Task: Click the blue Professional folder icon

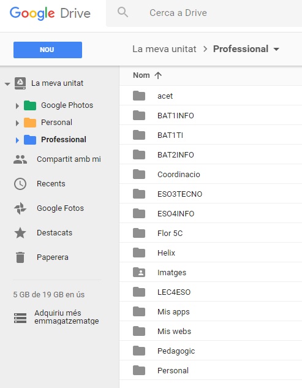Action: click(x=30, y=140)
